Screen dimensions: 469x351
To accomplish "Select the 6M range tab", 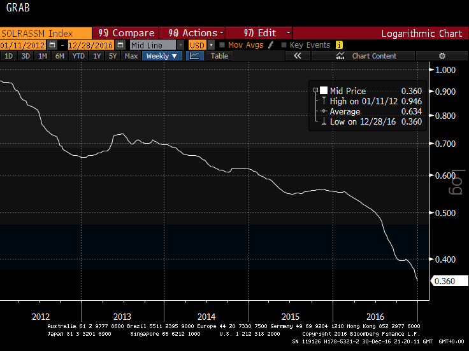I will (60, 56).
